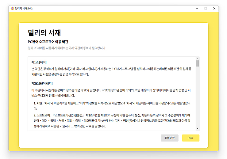The image size is (227, 159).
Task: Click the 밀리의 서재 app icon in title bar
Action: (13, 8)
